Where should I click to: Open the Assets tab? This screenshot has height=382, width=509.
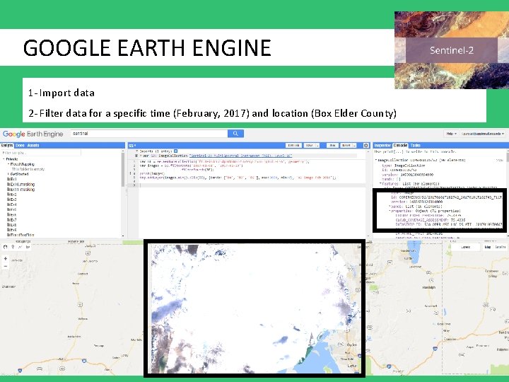(x=33, y=146)
